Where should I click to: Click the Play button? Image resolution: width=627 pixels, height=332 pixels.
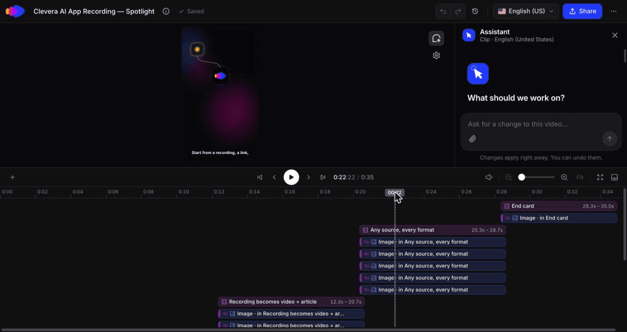pos(291,177)
